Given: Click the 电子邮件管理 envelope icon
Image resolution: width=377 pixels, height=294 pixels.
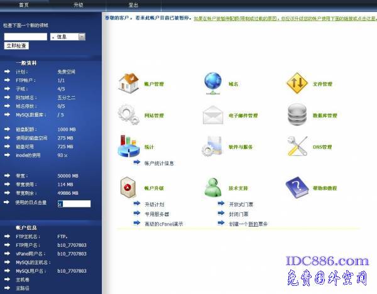Looking at the screenshot, I should click(213, 115).
